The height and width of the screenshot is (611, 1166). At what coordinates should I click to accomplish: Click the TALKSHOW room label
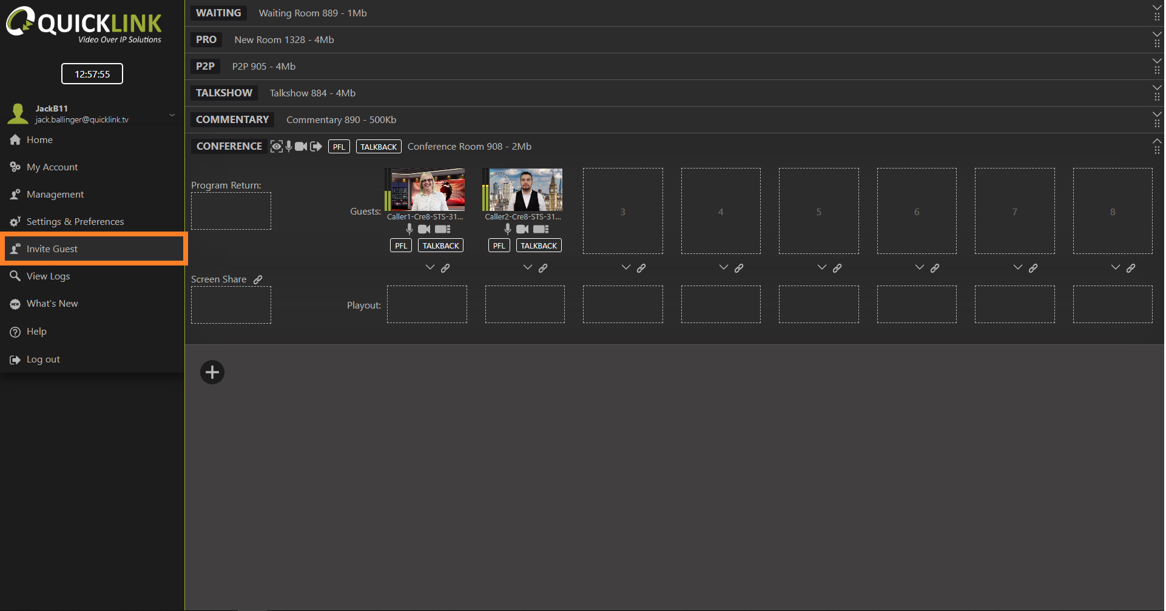tap(224, 93)
